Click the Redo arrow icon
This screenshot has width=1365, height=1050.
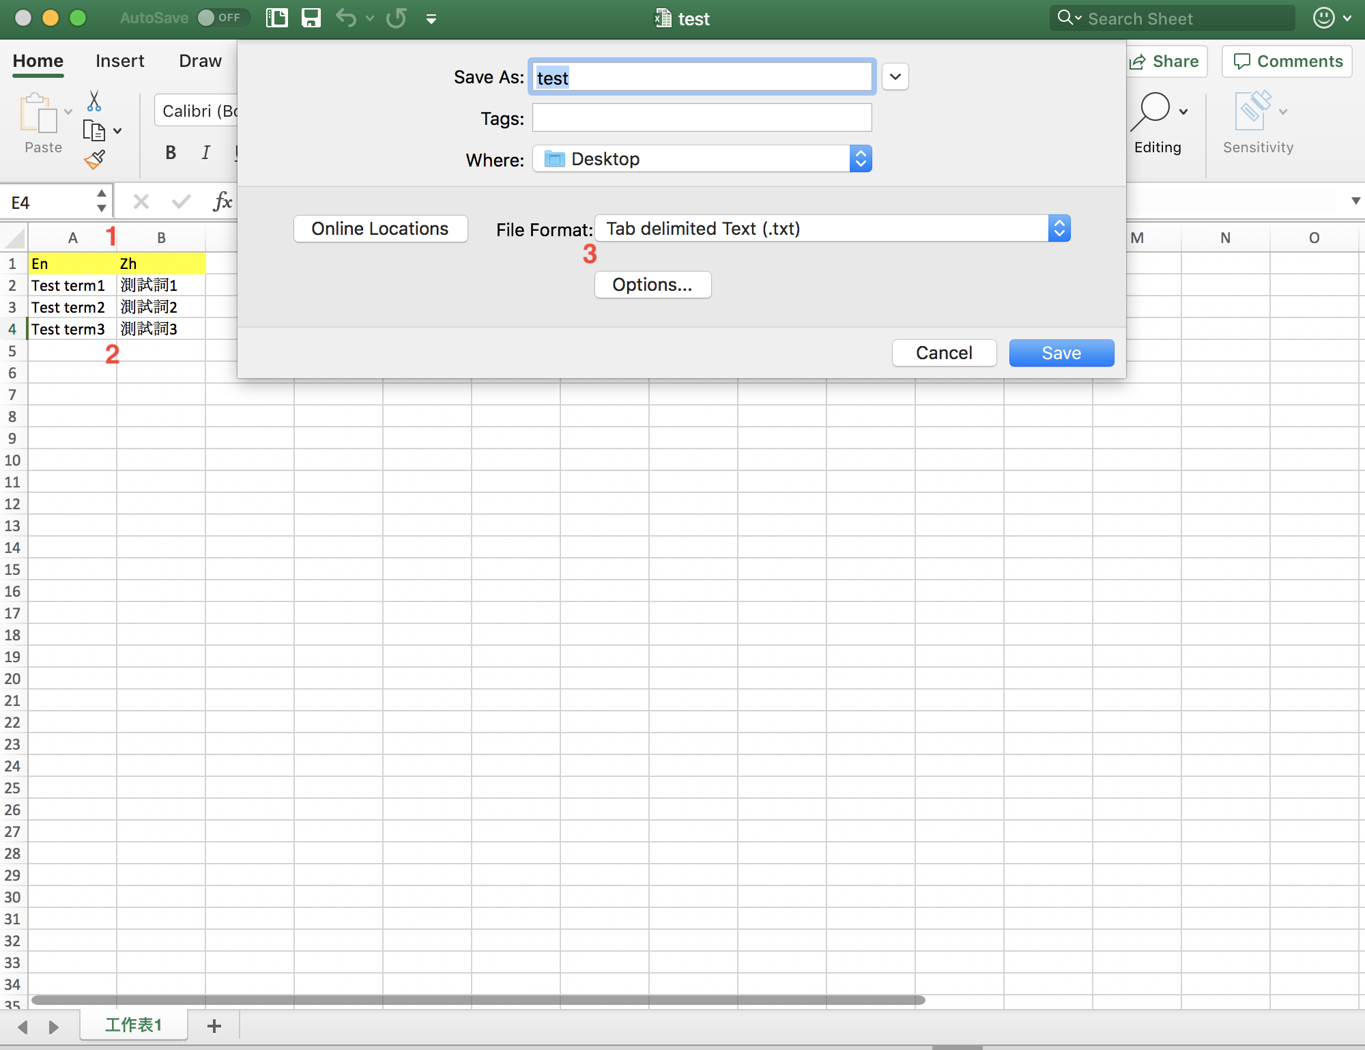pyautogui.click(x=397, y=18)
